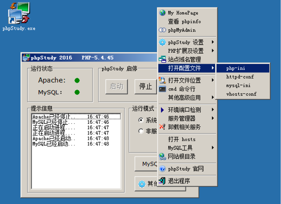Click the blue arrow icon beside 环境端口检测
281x204 pixels.
(162, 110)
